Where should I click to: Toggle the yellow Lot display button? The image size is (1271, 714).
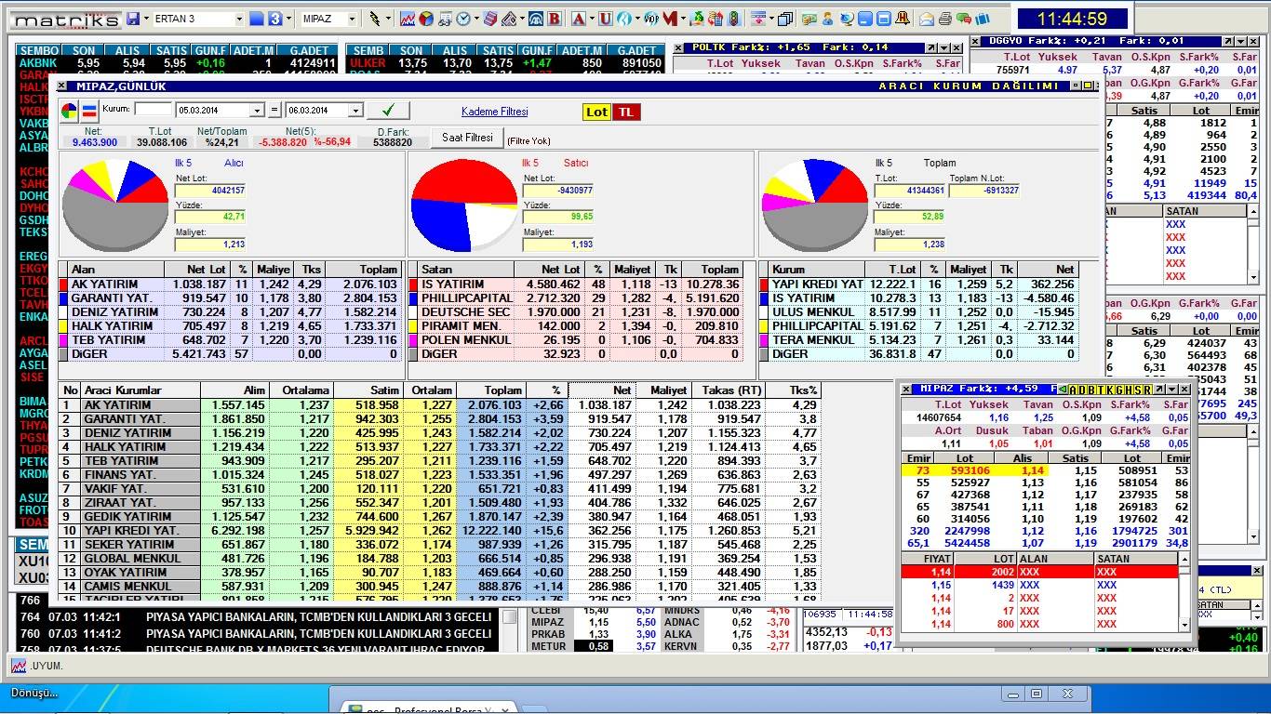click(596, 112)
